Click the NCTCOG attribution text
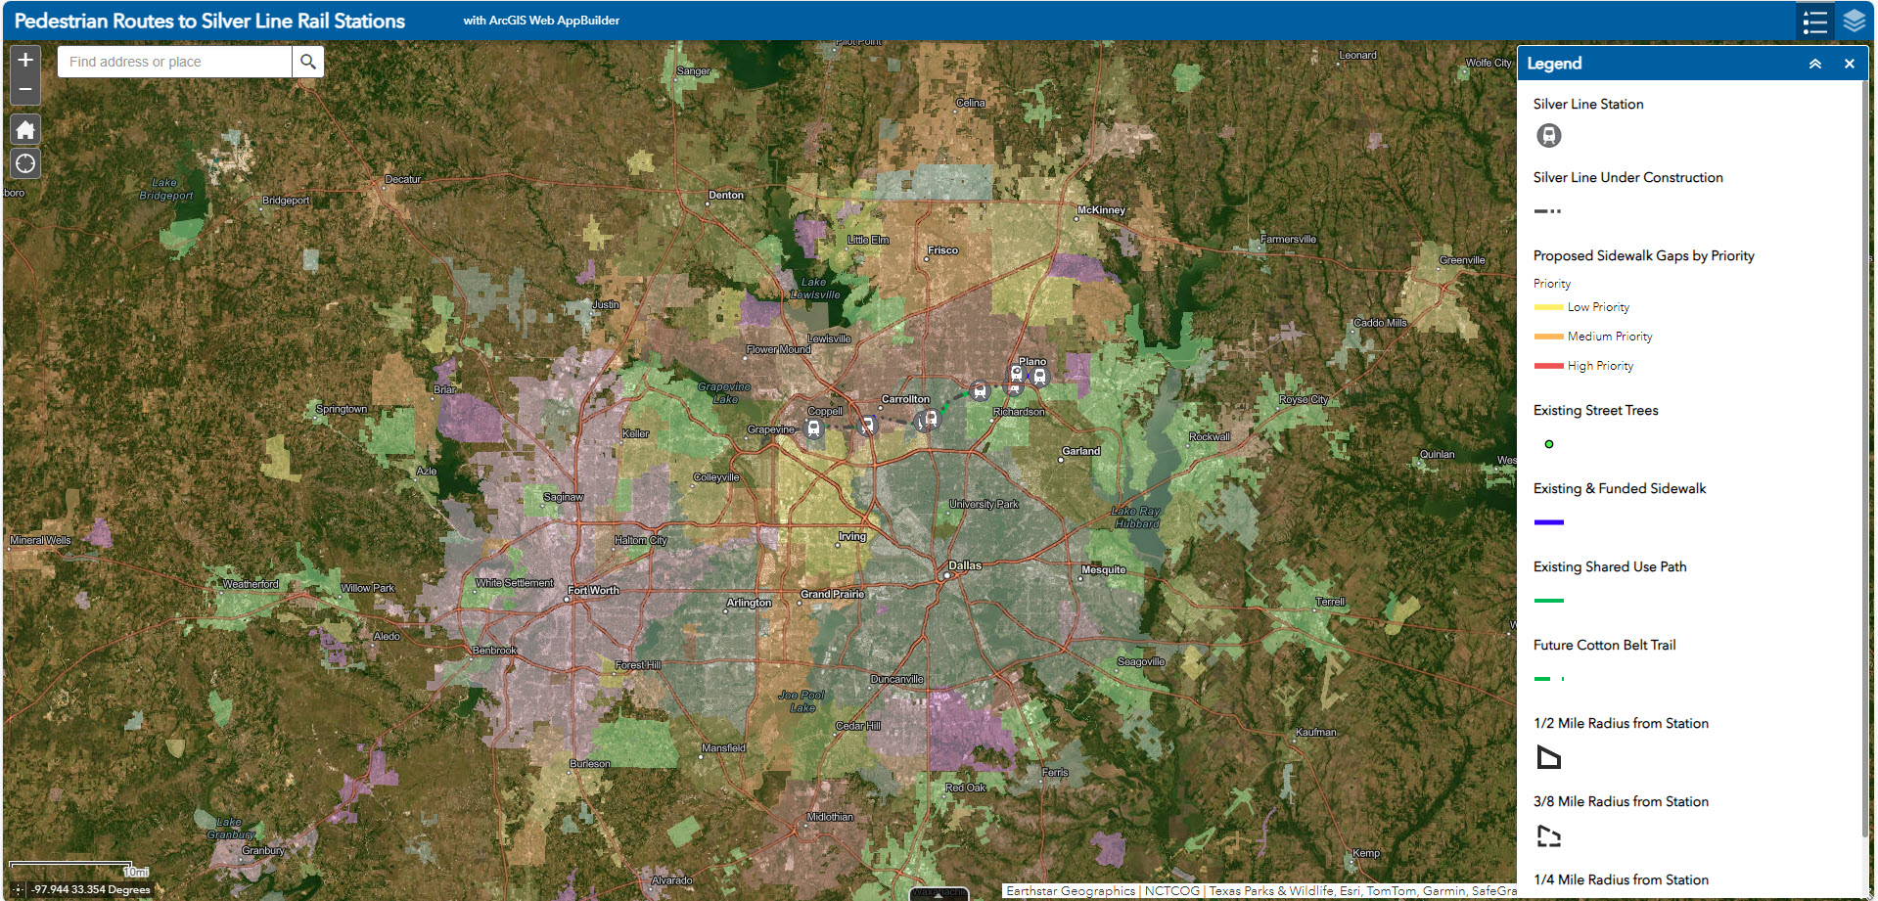This screenshot has width=1878, height=901. click(x=1171, y=891)
